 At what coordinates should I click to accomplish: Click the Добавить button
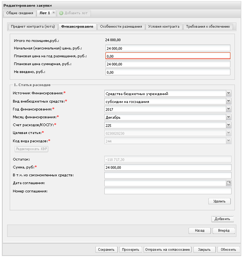(x=222, y=219)
